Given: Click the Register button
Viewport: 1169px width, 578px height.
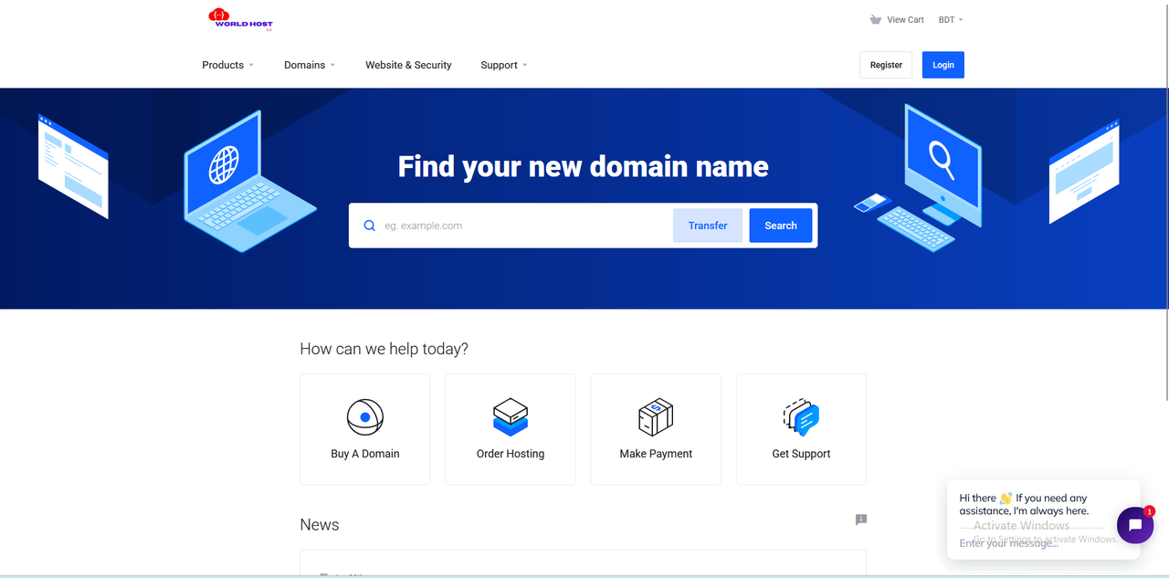Looking at the screenshot, I should [886, 65].
